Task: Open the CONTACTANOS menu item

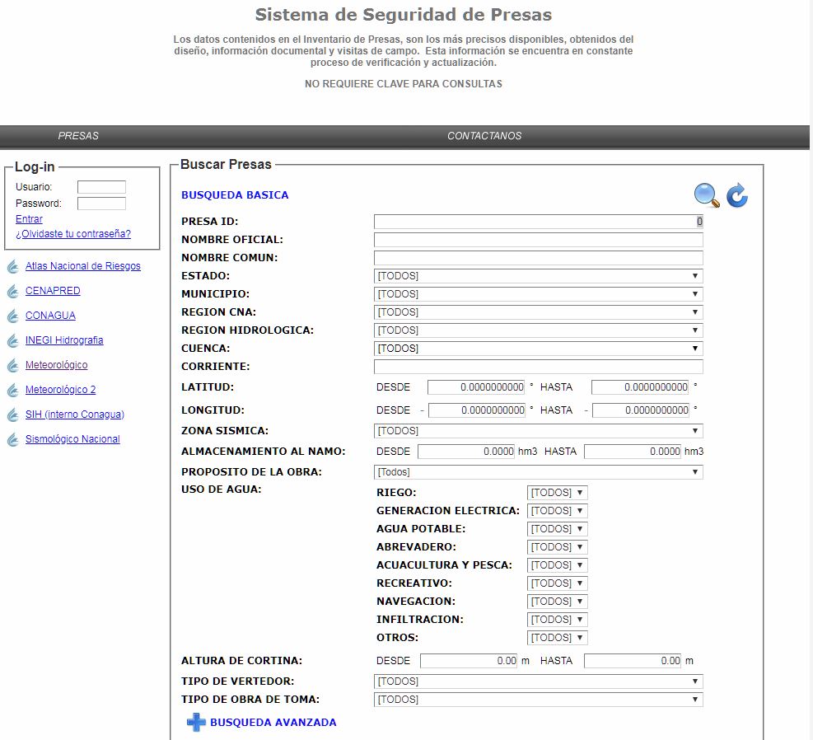Action: point(483,136)
